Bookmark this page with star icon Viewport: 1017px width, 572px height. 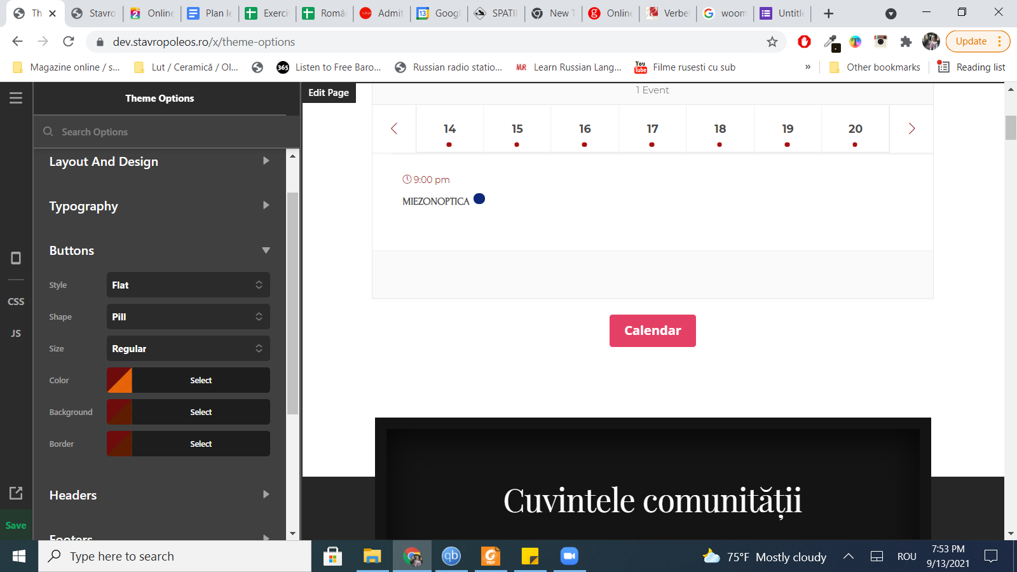[x=772, y=42]
